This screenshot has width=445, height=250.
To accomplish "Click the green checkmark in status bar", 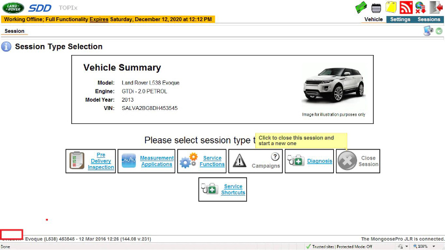I will 308,247.
